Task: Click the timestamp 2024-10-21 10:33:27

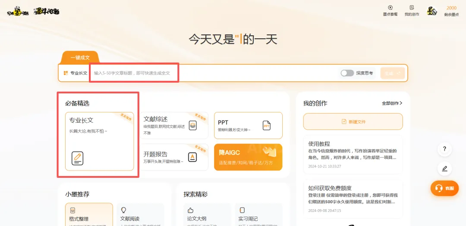Action: coord(324,167)
